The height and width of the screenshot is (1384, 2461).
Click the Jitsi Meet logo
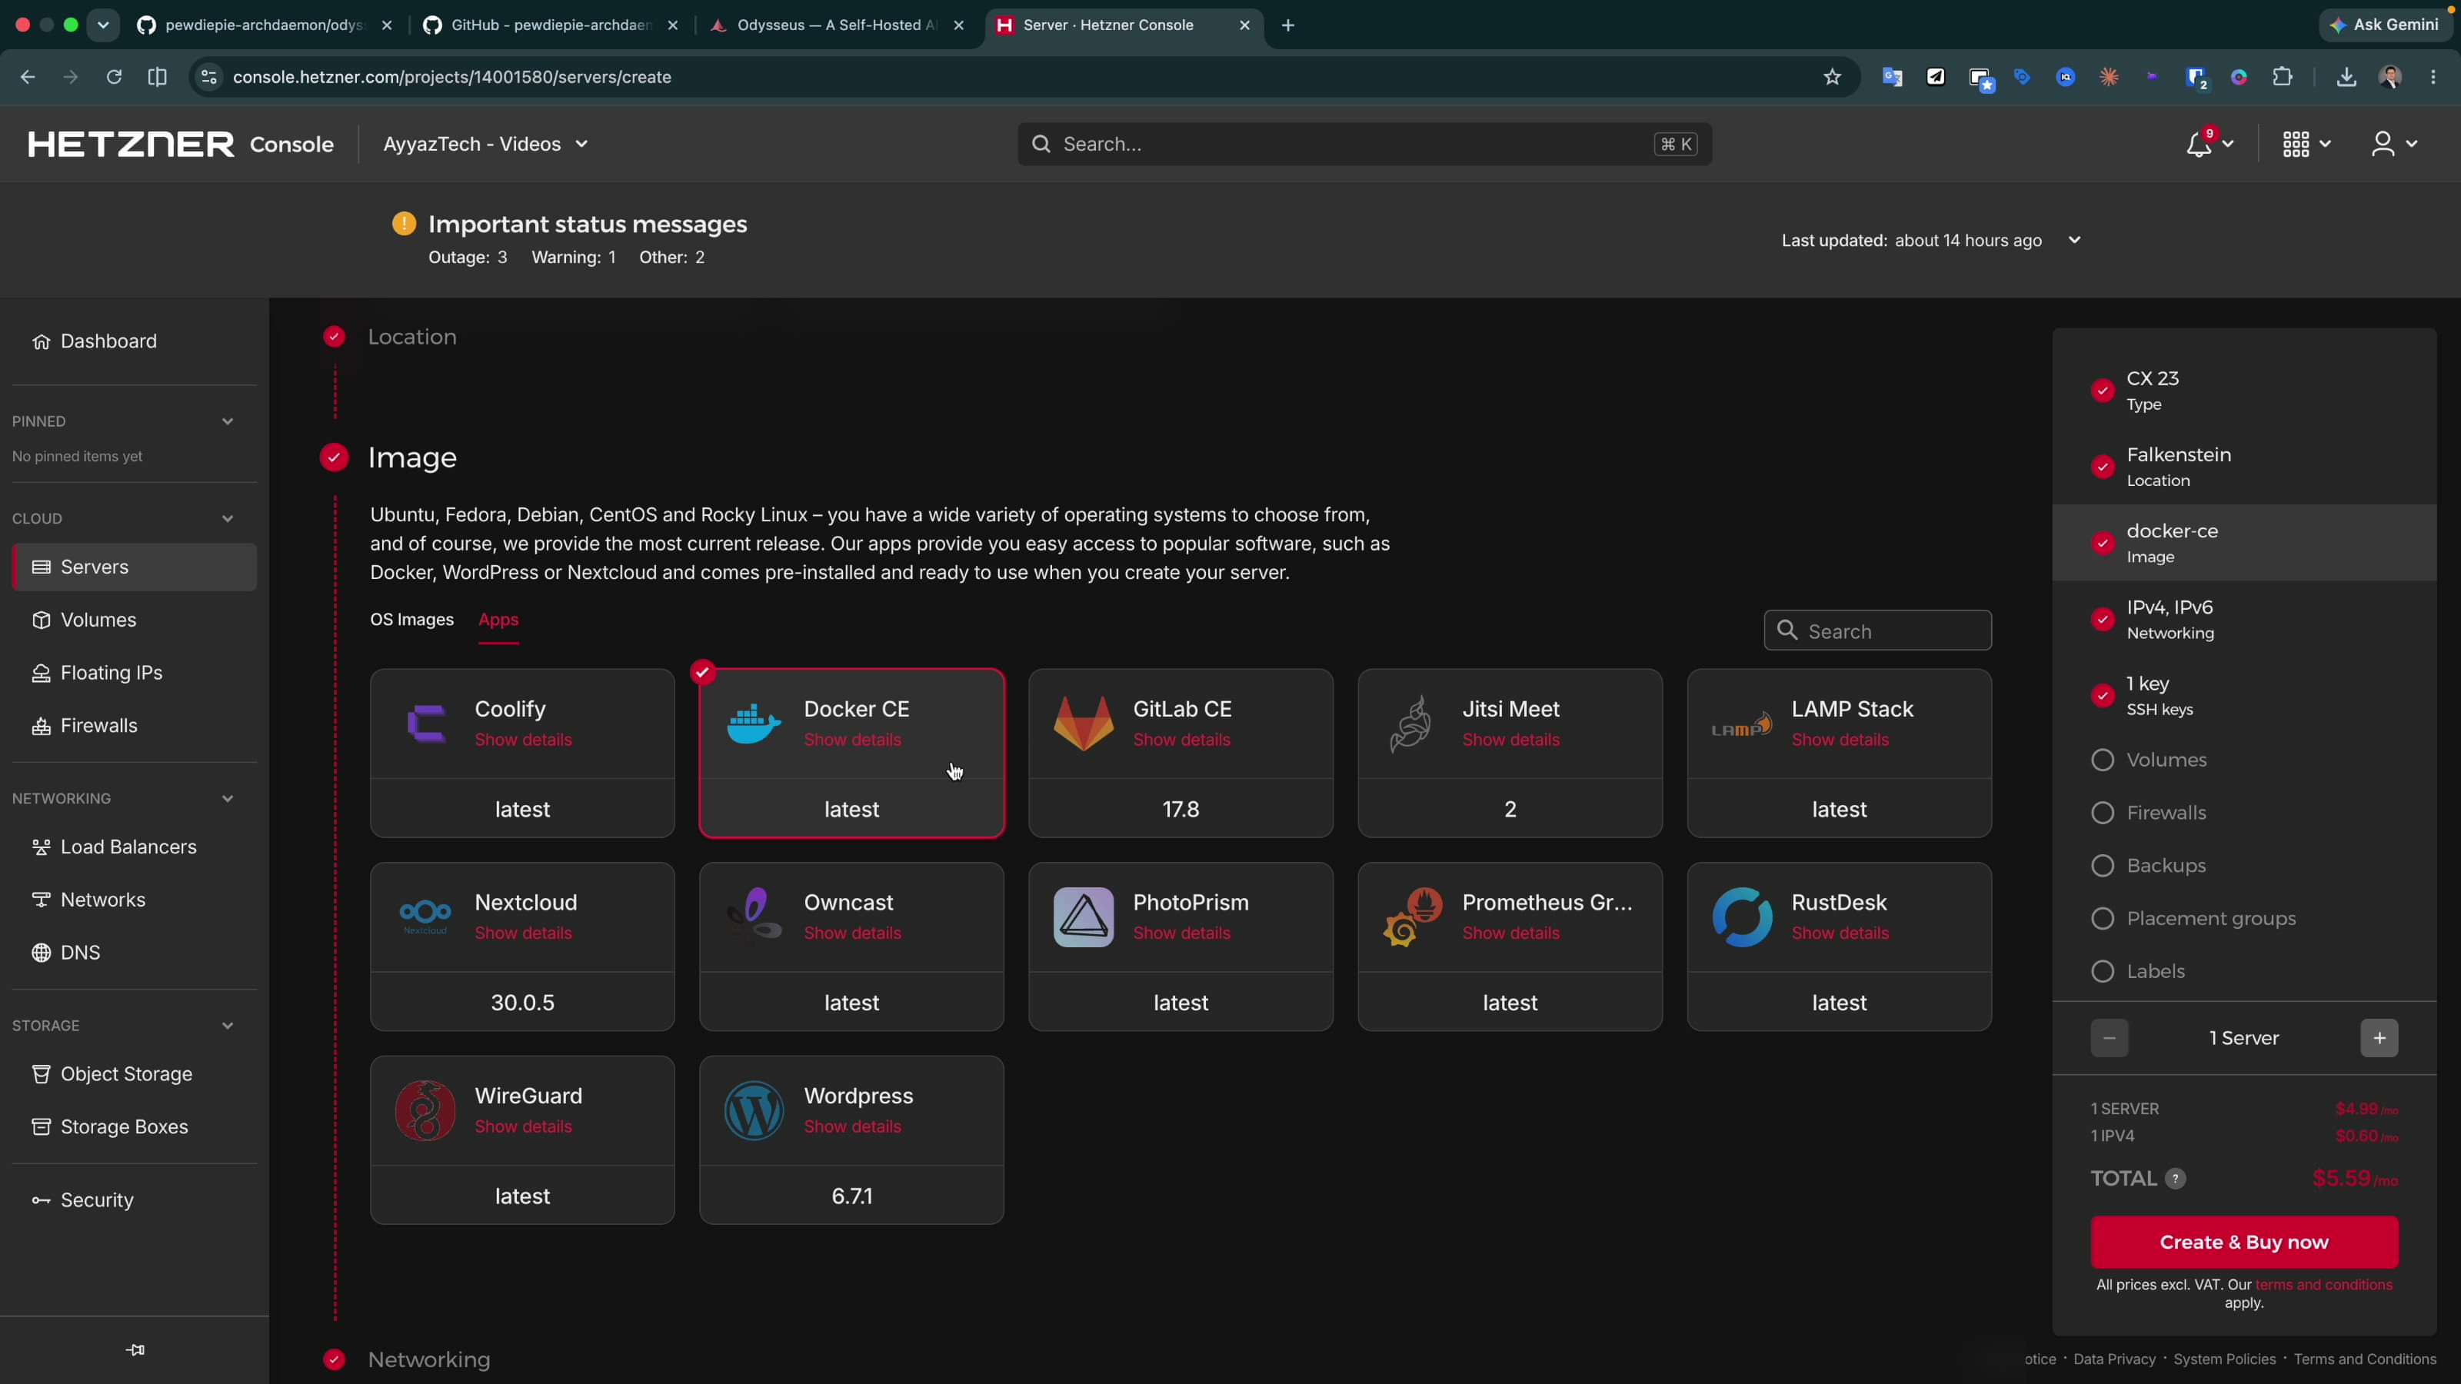pyautogui.click(x=1411, y=723)
